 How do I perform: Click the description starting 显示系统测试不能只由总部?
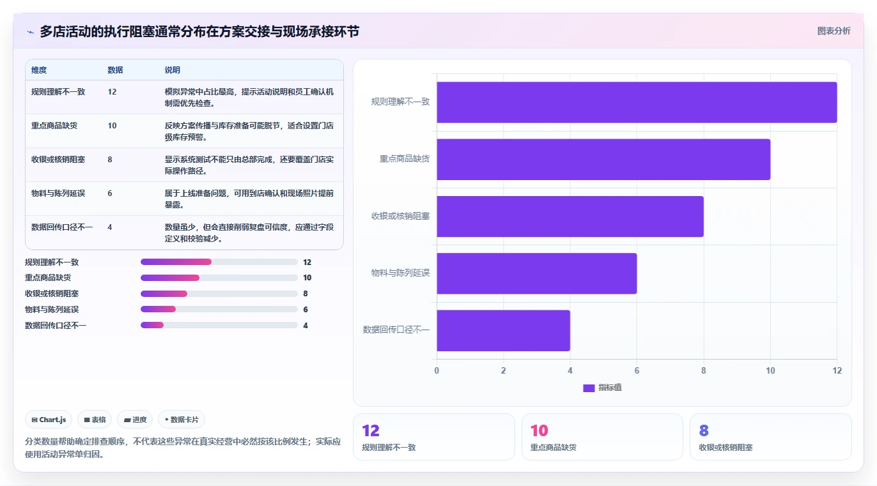point(249,165)
